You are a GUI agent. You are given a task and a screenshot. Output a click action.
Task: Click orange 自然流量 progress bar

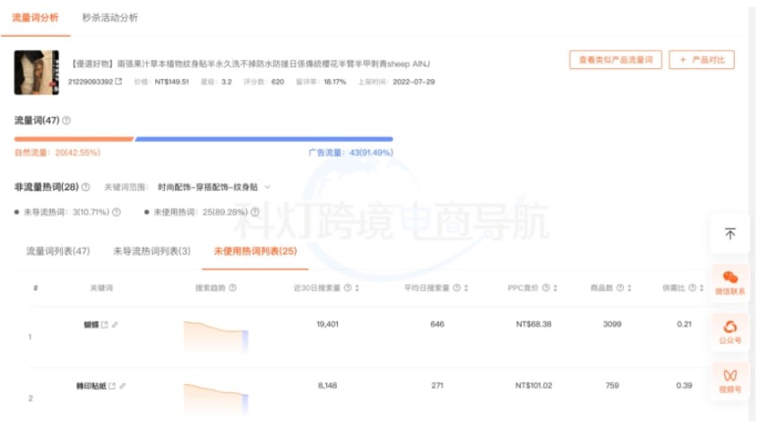pyautogui.click(x=73, y=139)
